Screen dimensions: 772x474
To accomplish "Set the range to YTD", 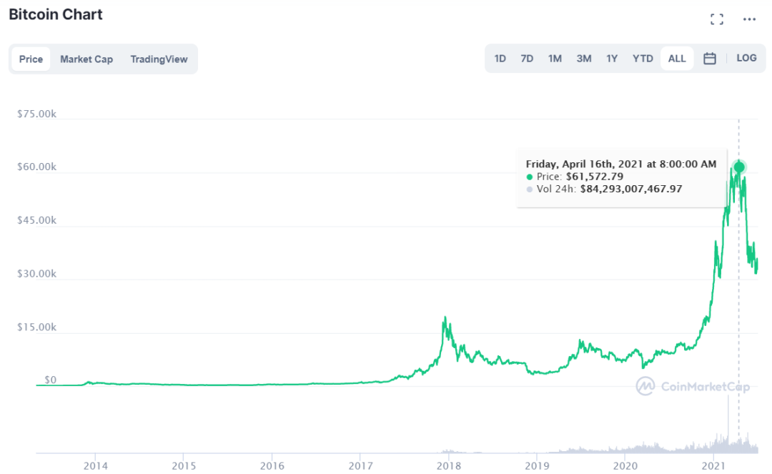I will [643, 59].
